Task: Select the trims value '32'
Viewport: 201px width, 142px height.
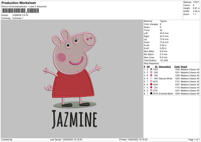Action: 161,30
